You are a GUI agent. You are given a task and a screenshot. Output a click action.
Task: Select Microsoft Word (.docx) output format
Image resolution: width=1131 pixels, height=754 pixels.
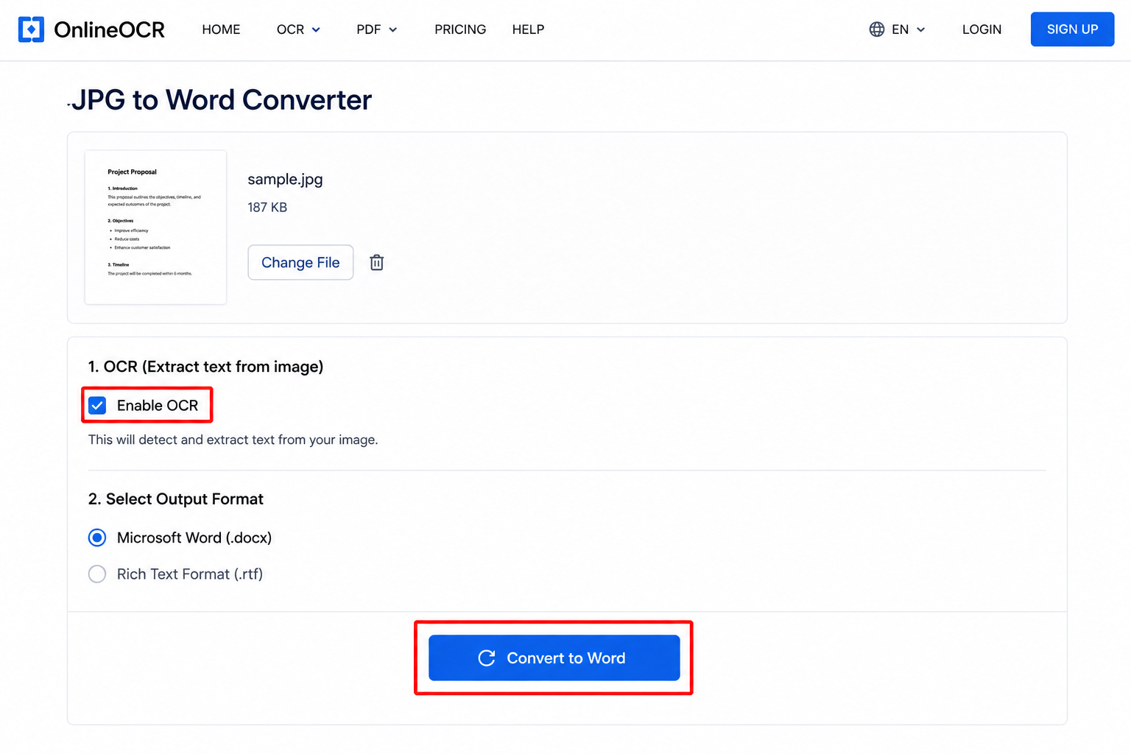click(x=97, y=538)
